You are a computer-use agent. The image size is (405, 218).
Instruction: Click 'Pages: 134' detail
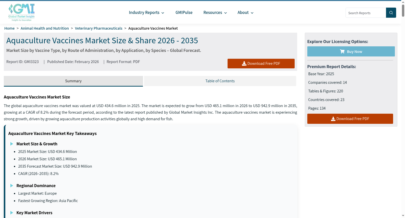tap(317, 108)
